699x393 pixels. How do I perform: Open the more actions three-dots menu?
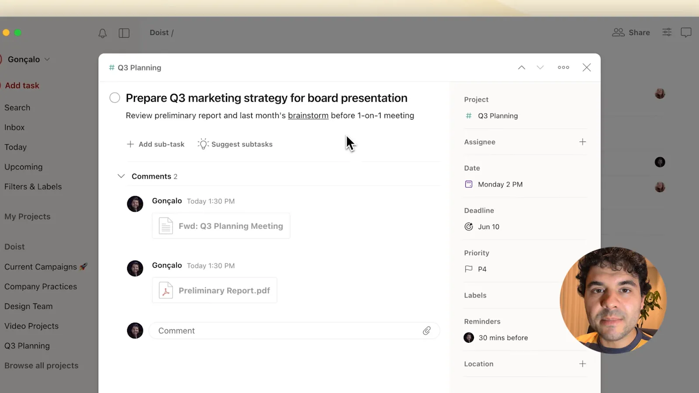564,67
